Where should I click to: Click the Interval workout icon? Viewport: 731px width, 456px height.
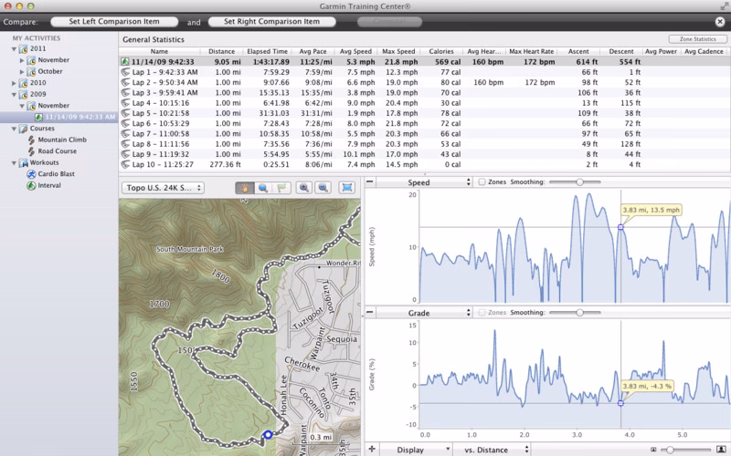click(31, 185)
